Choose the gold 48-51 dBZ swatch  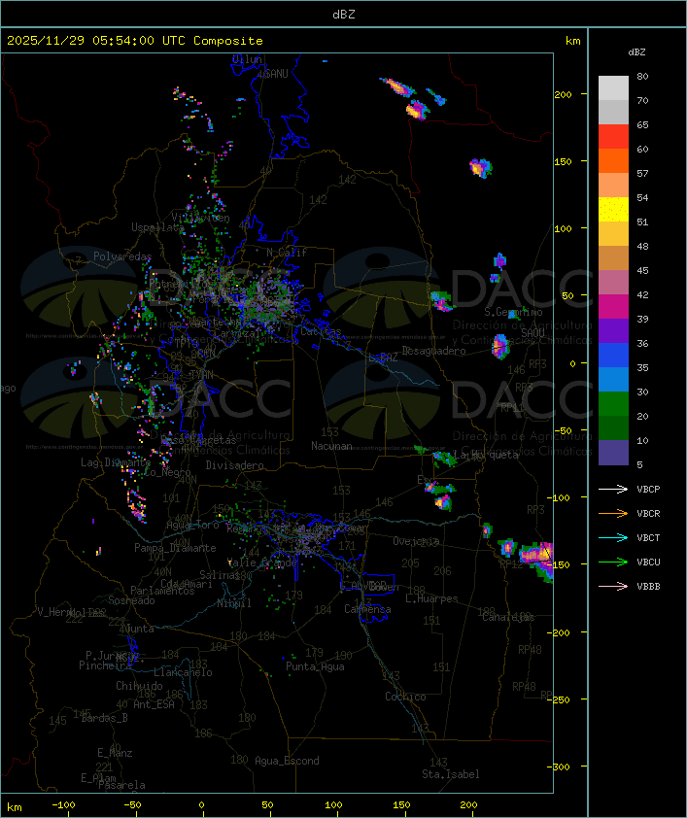click(x=613, y=234)
